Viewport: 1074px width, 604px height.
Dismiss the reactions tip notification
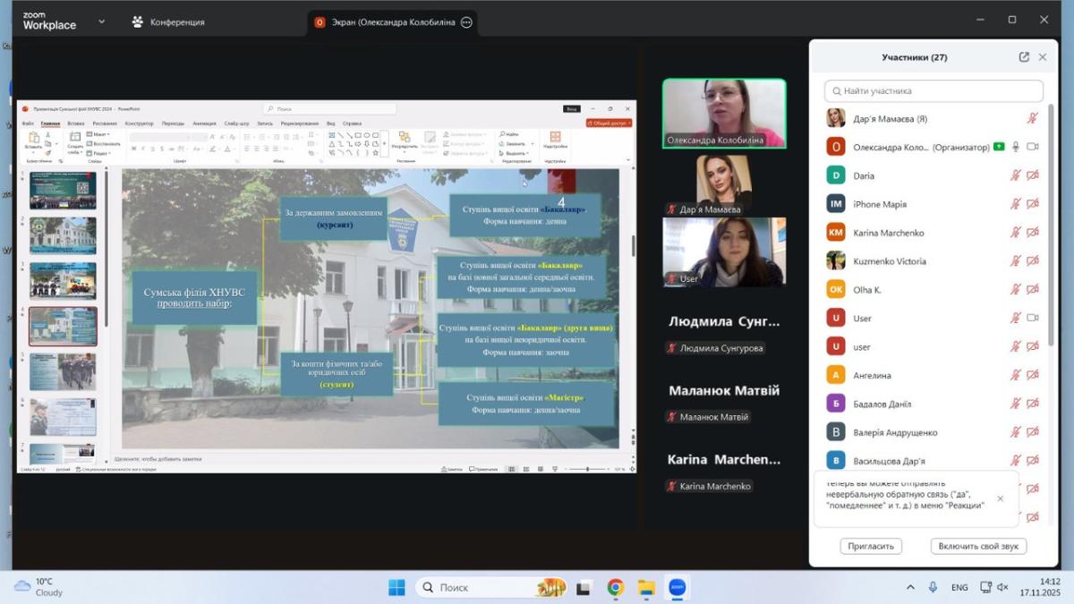(x=1000, y=498)
